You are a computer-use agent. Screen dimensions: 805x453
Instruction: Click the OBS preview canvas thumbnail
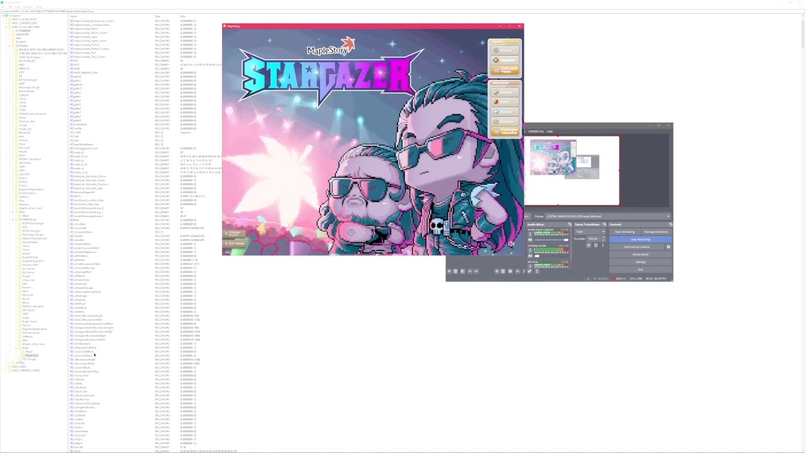pos(572,171)
